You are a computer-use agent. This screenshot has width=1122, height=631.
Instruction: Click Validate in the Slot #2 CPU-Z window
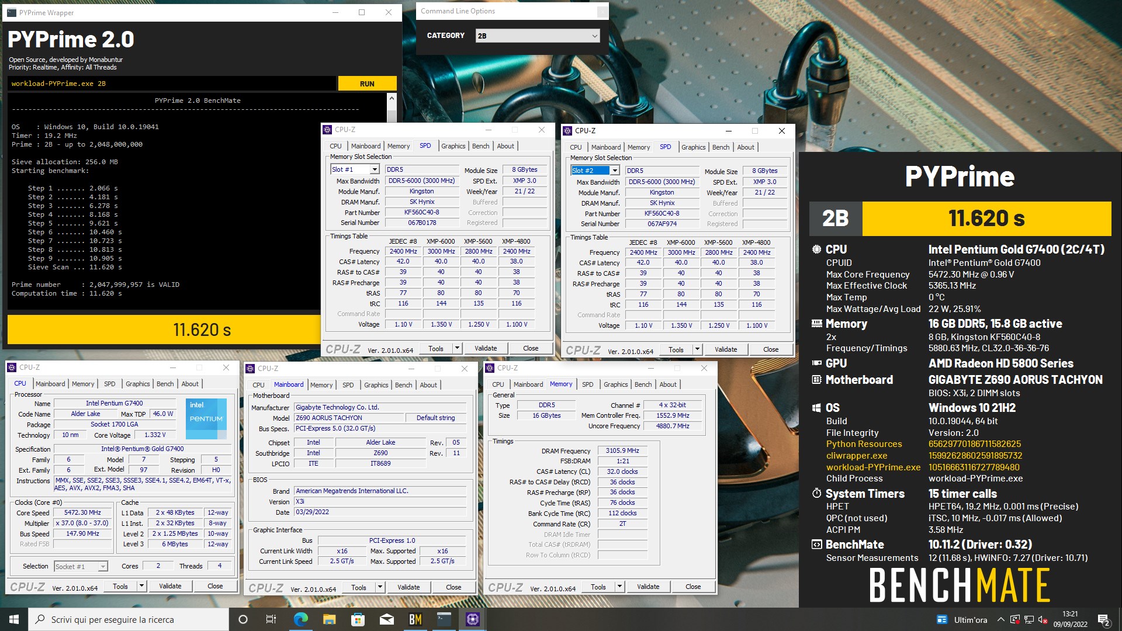click(726, 349)
